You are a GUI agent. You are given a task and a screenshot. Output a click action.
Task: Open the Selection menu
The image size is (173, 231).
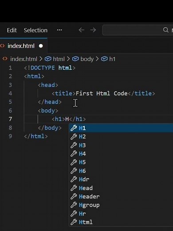(35, 30)
